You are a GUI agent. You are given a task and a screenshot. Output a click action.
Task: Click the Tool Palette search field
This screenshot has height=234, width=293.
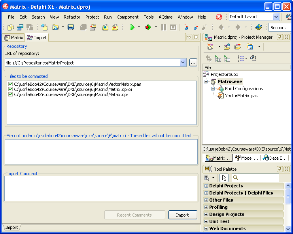255,178
